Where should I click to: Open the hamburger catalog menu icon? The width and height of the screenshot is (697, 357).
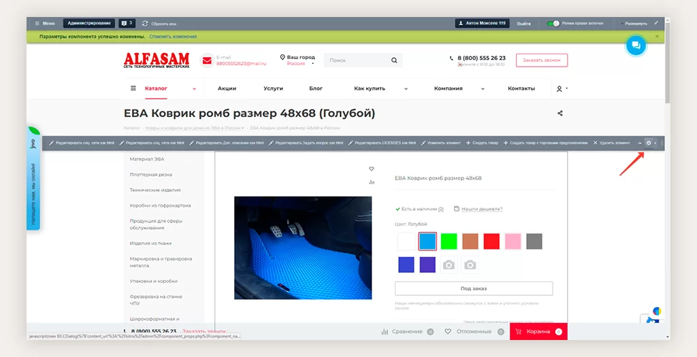coord(133,88)
